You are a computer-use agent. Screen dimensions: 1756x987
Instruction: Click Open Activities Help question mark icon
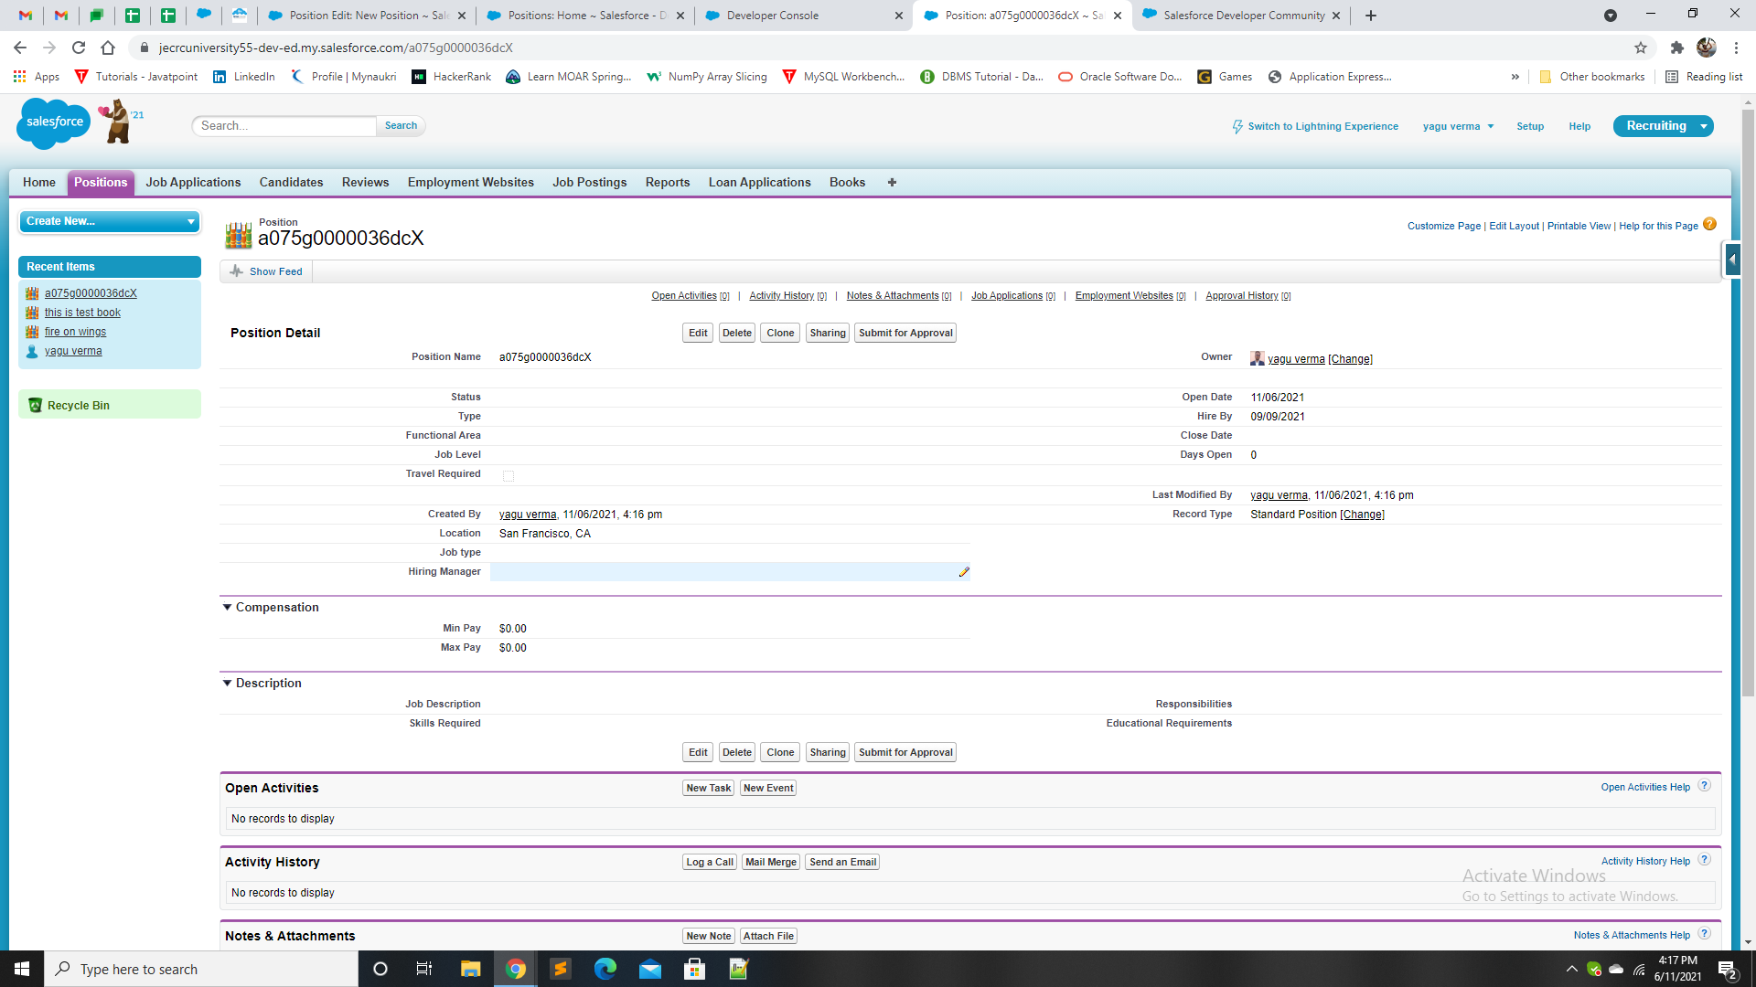[1704, 786]
